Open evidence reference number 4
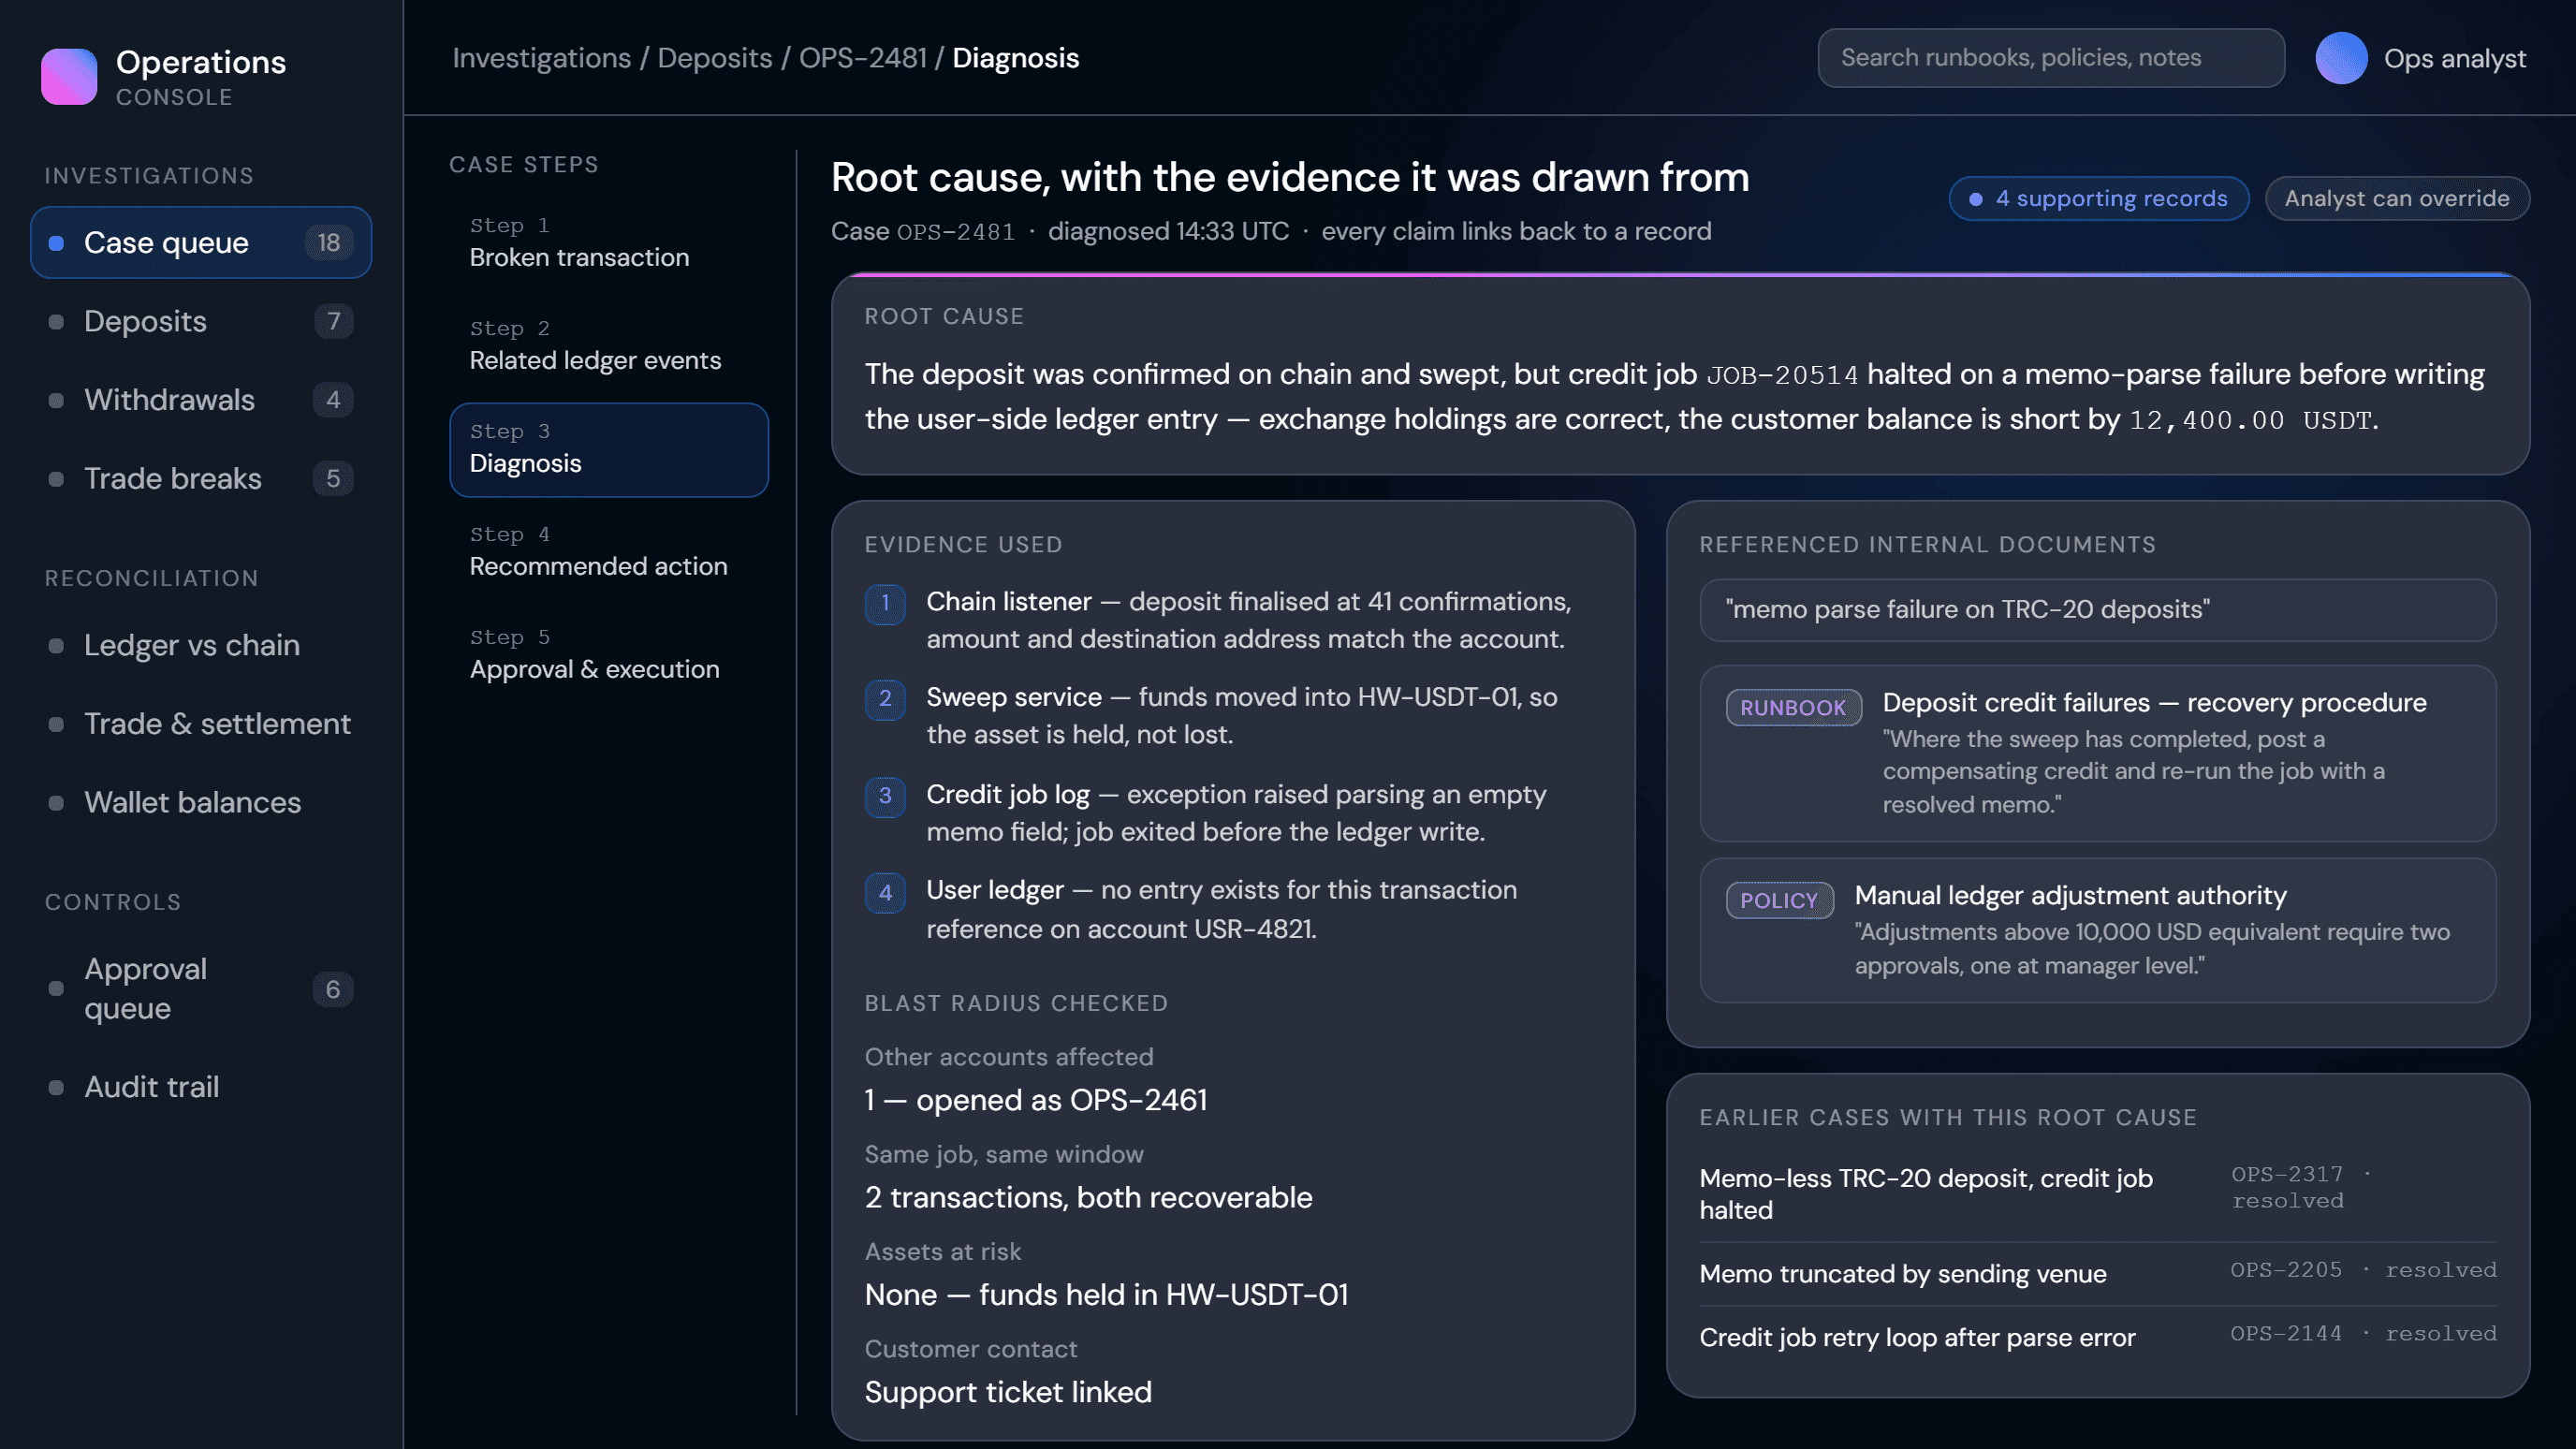The width and height of the screenshot is (2576, 1449). [885, 892]
